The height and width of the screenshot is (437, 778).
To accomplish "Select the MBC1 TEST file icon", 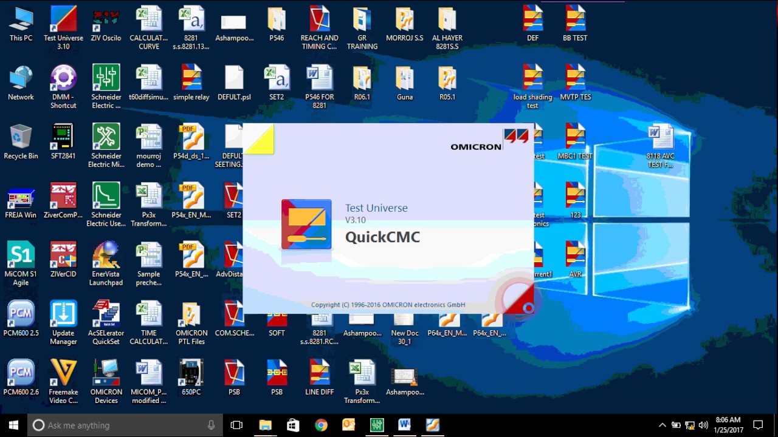I will [x=575, y=142].
